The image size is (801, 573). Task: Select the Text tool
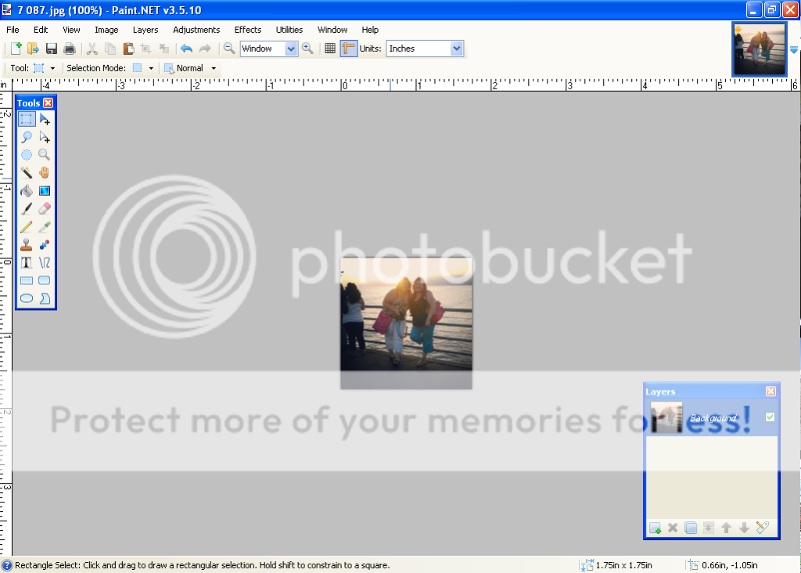[27, 263]
